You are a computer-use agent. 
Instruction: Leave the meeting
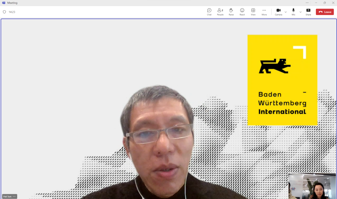(x=325, y=12)
